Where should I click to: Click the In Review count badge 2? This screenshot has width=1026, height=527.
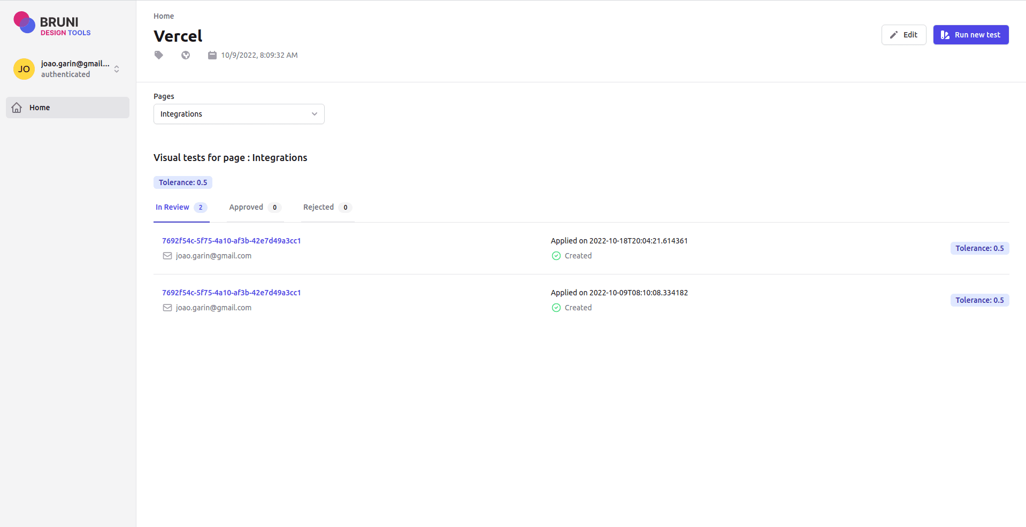pos(201,208)
